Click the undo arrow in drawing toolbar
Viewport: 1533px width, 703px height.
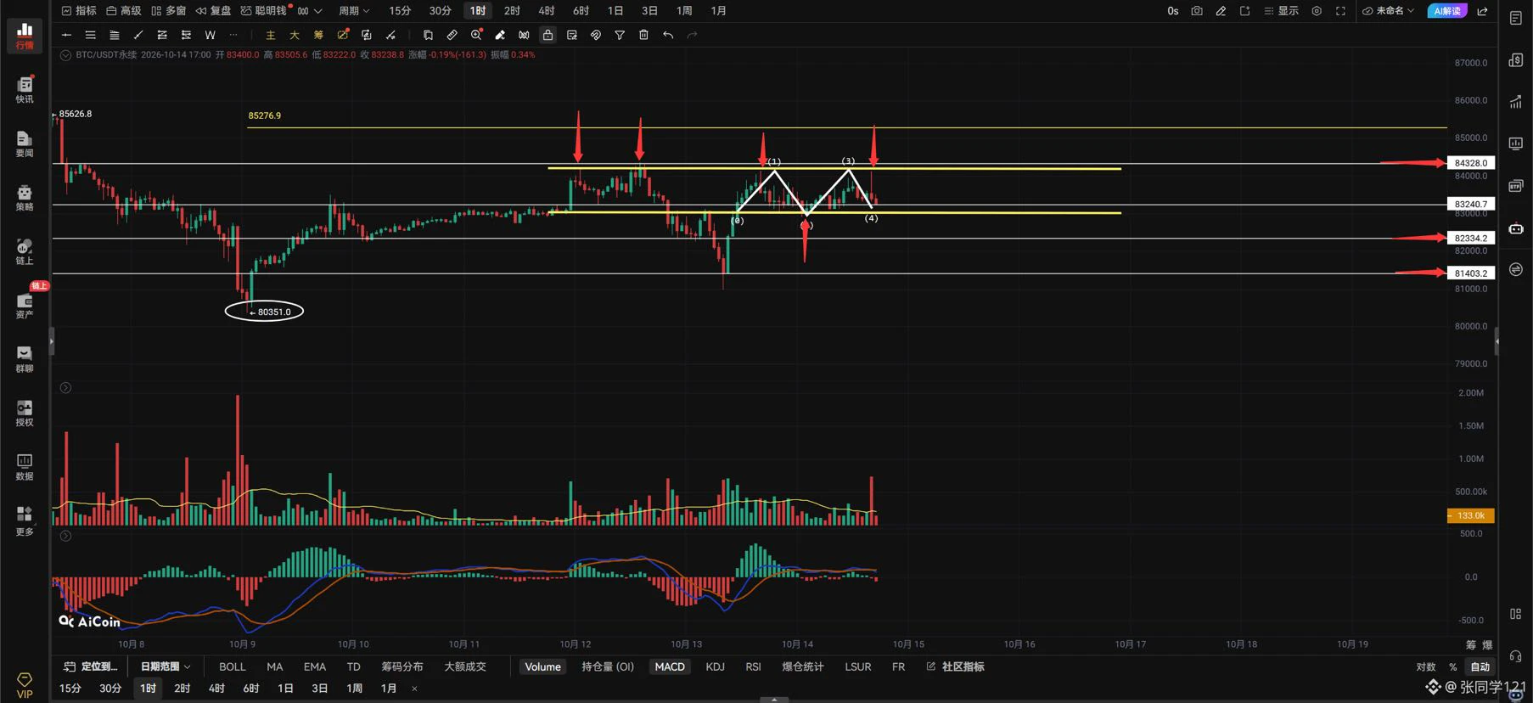[668, 35]
